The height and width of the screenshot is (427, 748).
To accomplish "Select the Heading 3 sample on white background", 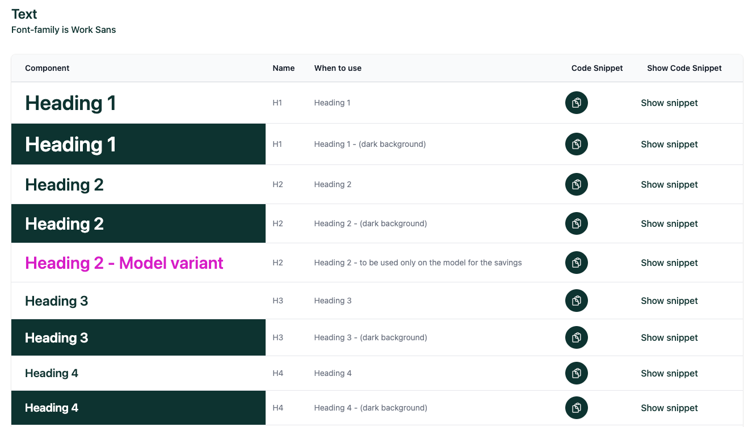I will coord(56,301).
